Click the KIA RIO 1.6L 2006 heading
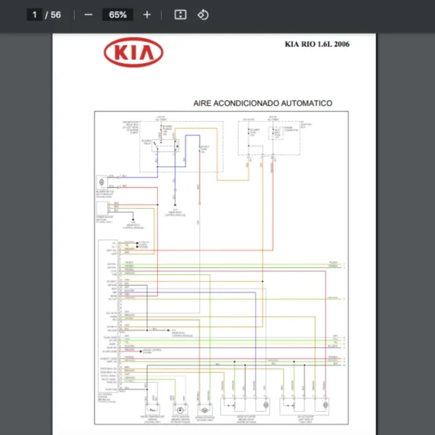 tap(317, 44)
